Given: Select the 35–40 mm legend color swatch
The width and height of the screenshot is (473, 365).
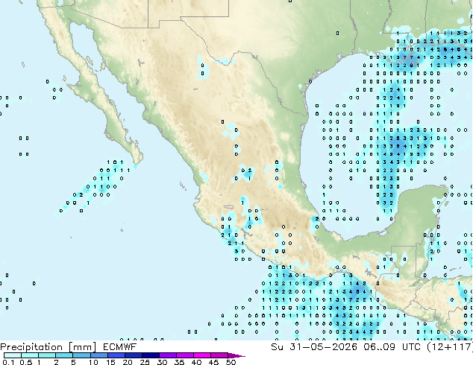Looking at the screenshot, I should [x=184, y=355].
